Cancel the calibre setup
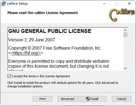136x106 pixels. click(122, 99)
